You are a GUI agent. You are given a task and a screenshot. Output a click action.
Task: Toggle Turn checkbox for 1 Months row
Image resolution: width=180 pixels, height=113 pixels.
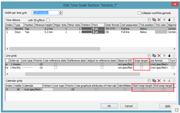(x=173, y=68)
